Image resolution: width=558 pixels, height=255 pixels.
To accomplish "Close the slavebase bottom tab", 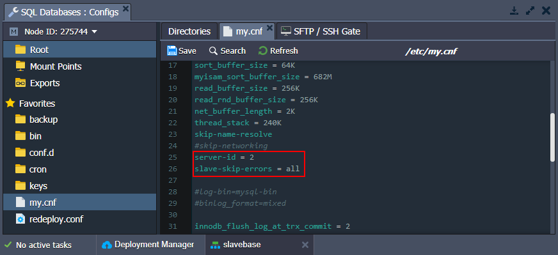I will pos(305,245).
